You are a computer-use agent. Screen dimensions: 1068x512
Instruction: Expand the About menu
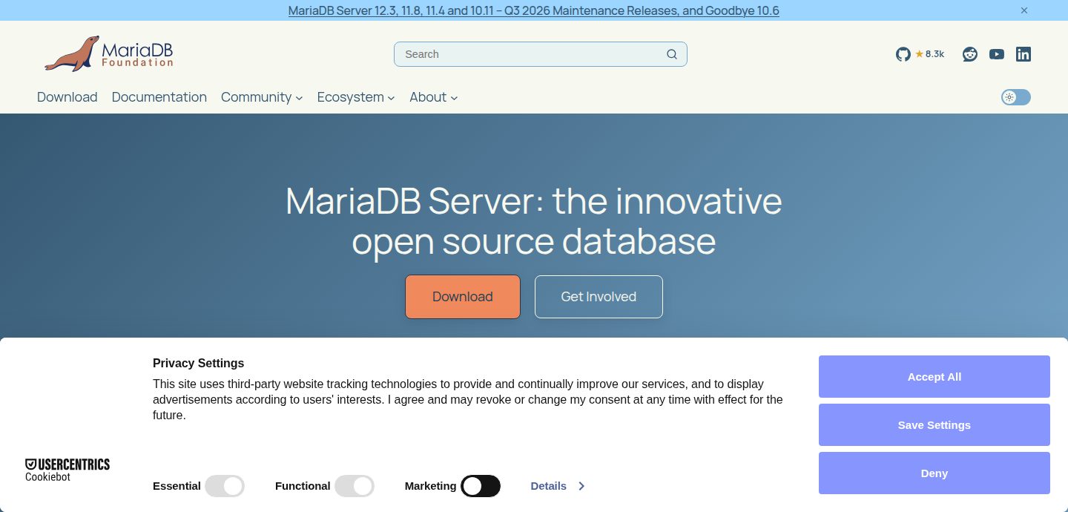(x=434, y=97)
